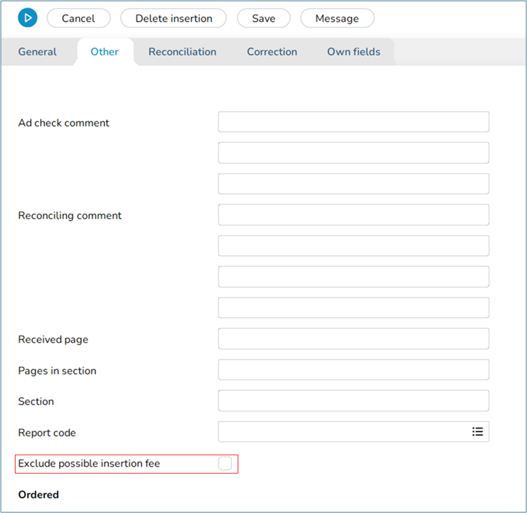Image resolution: width=527 pixels, height=513 pixels.
Task: Click inside the Report code field
Action: pos(342,432)
